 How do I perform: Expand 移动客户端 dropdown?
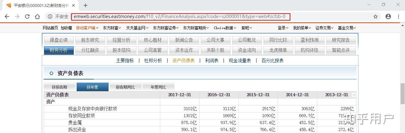coord(87,28)
